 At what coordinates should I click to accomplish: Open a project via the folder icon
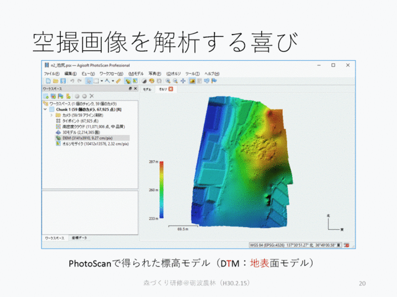pos(55,81)
